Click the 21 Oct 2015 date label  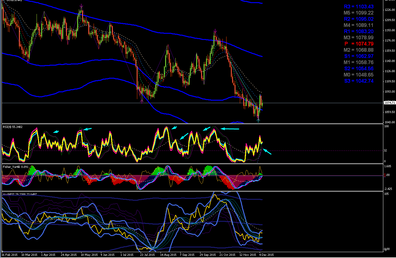[x=227, y=255]
